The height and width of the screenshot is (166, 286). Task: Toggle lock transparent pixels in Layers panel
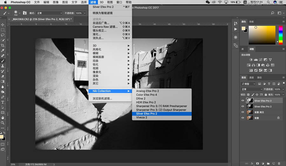coord(248,94)
